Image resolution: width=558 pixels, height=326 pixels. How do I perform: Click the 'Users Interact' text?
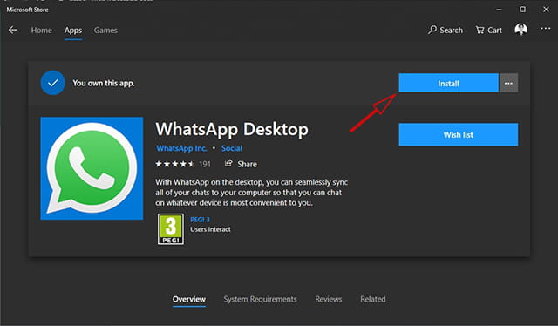[x=210, y=229]
